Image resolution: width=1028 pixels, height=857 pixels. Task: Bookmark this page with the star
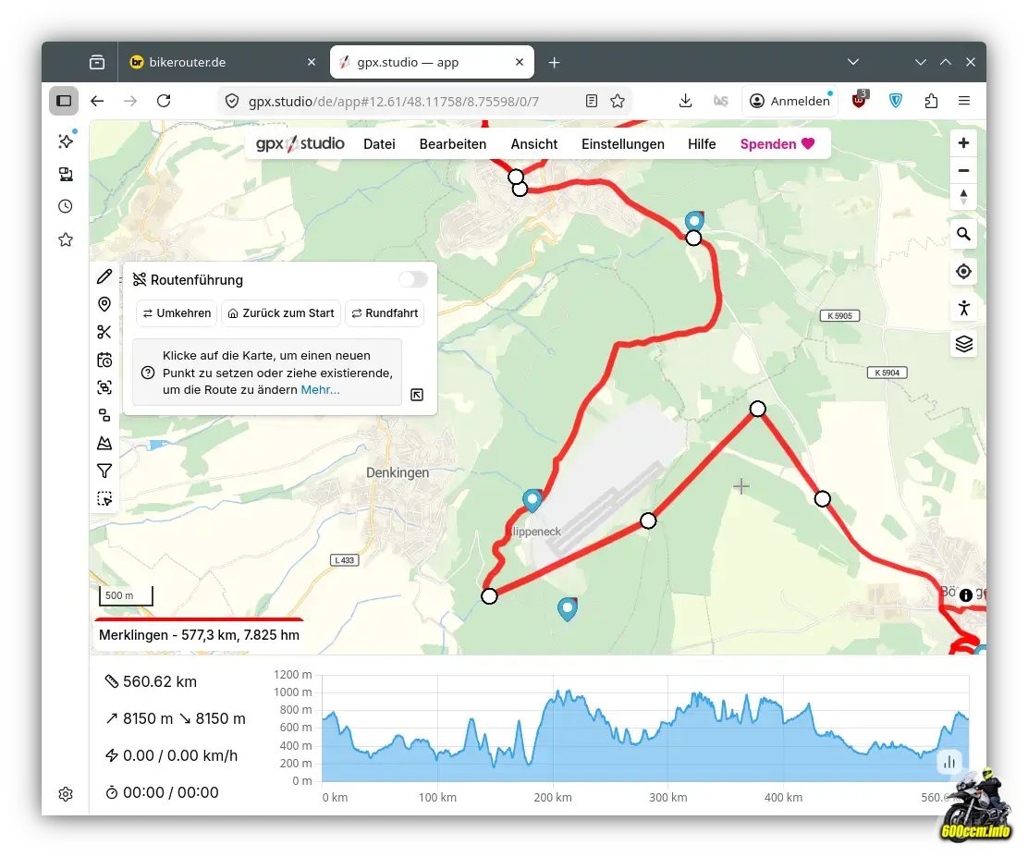[x=618, y=101]
